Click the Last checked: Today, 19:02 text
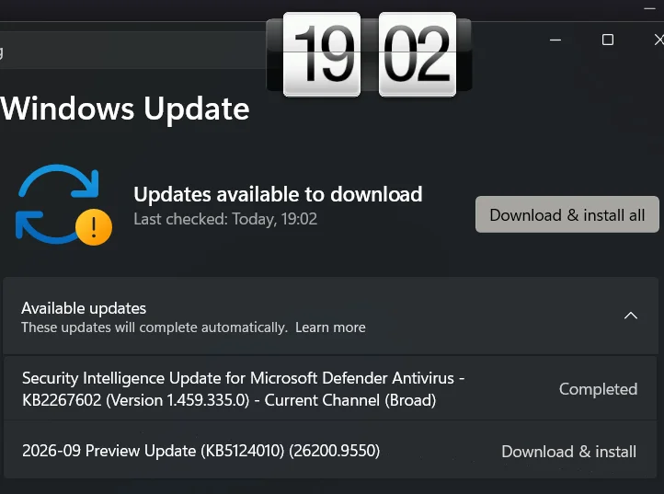The height and width of the screenshot is (494, 664). coord(225,219)
